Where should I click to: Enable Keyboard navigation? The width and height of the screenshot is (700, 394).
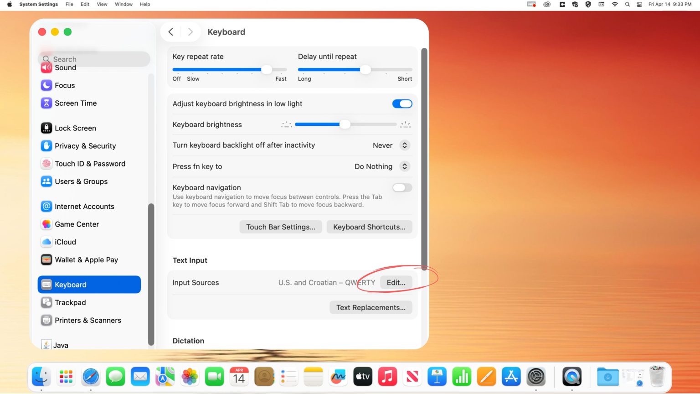pyautogui.click(x=401, y=187)
